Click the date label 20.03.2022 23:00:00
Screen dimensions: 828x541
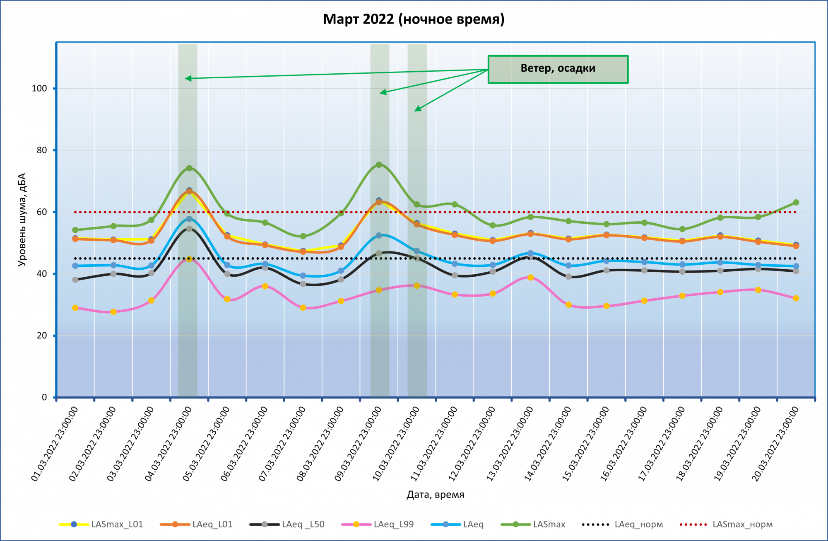click(776, 444)
